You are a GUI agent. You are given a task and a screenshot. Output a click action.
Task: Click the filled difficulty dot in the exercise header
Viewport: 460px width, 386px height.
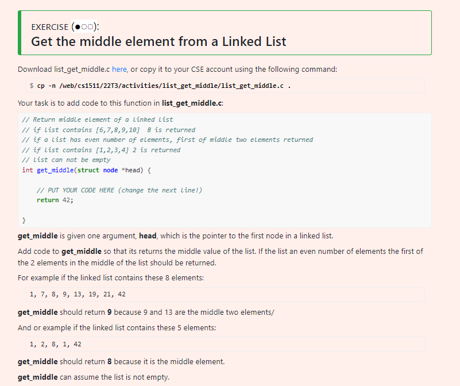click(x=78, y=26)
